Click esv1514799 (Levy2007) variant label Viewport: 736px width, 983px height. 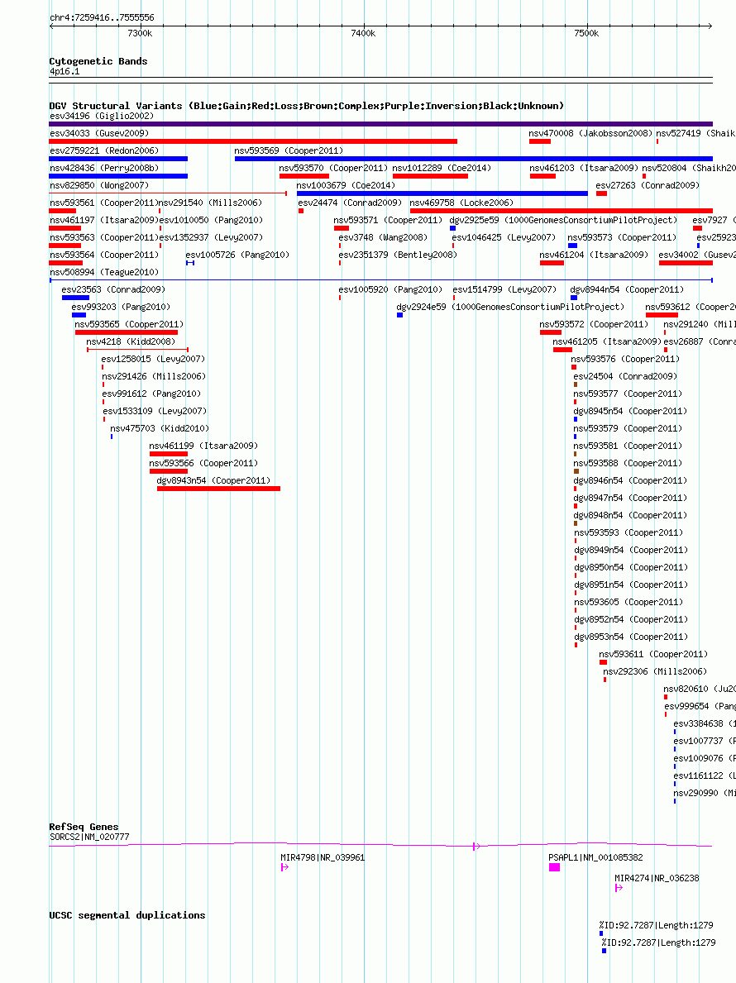pos(504,289)
